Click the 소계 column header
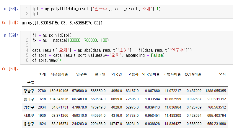233x130 pixels. point(42,74)
